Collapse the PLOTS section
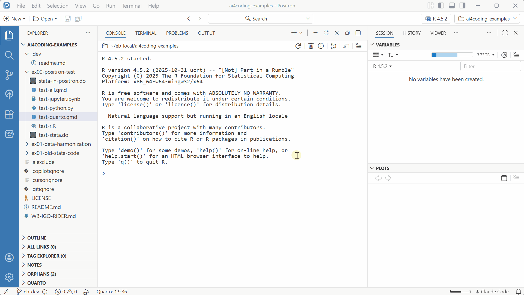This screenshot has width=524, height=295. [372, 168]
